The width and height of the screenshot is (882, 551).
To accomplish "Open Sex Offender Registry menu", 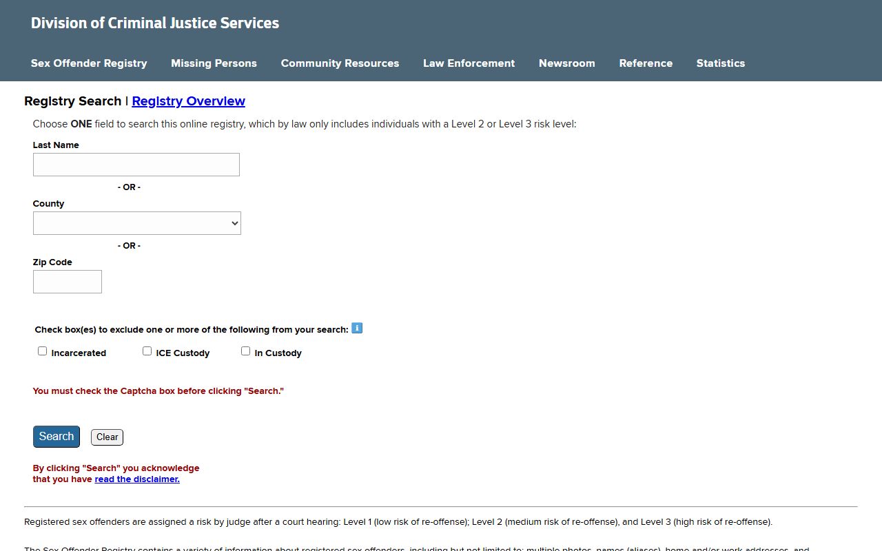I will click(89, 63).
